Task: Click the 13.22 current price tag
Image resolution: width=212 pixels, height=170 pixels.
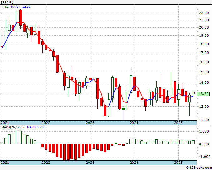Action: click(204, 94)
